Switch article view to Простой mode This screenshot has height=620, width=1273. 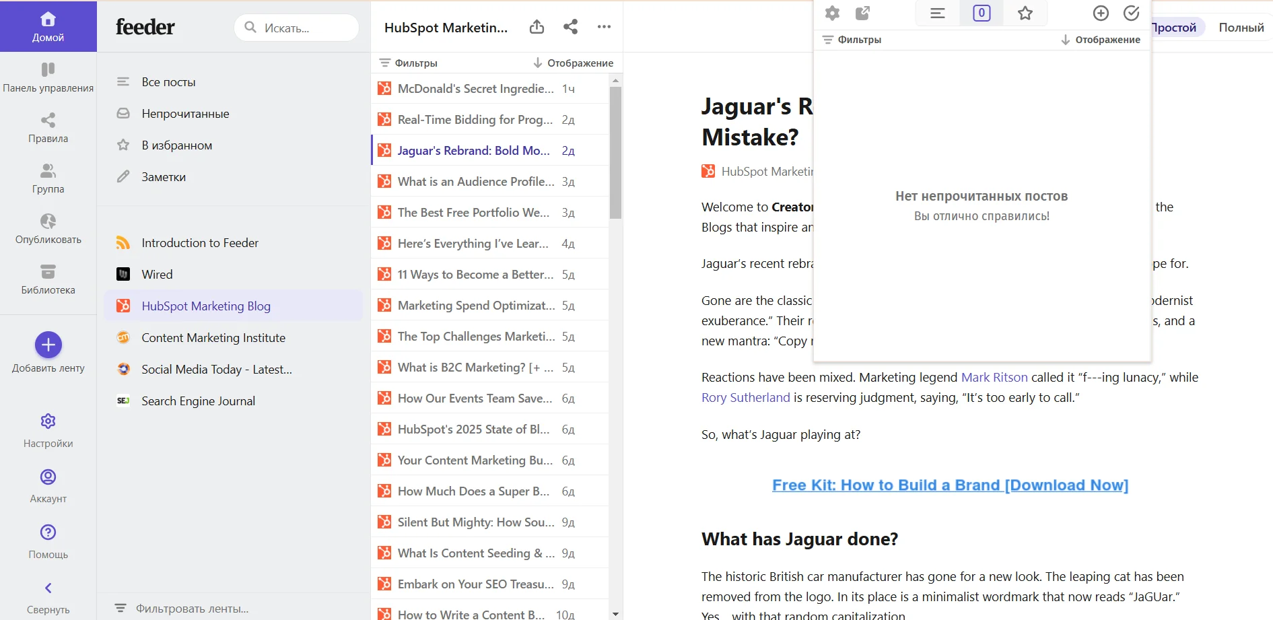coord(1173,28)
